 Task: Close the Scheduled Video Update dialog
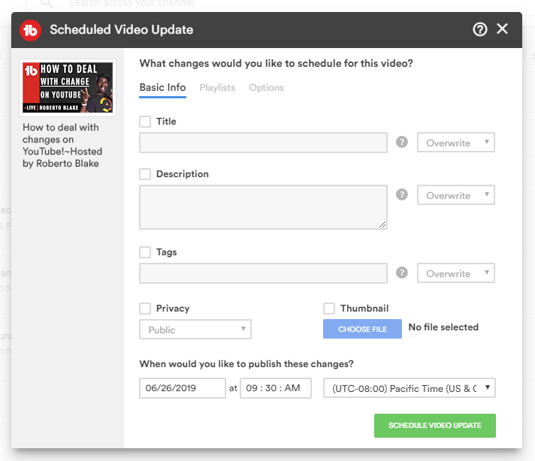[x=503, y=29]
